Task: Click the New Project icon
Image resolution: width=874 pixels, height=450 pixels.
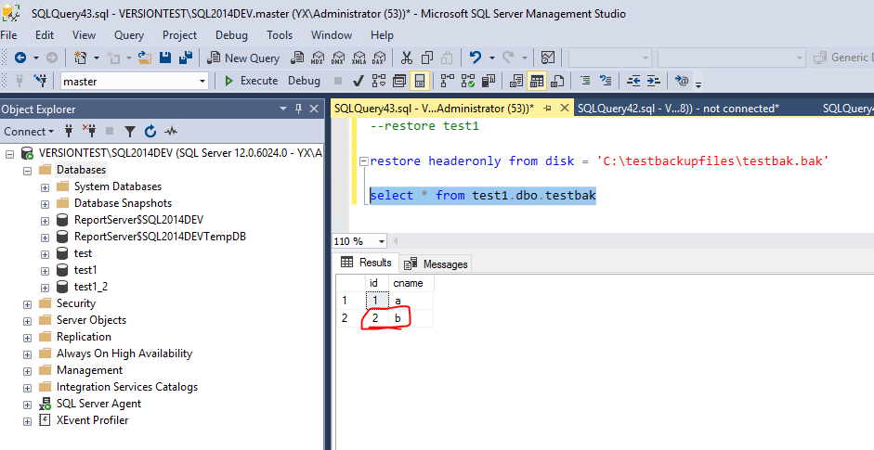Action: 81,58
